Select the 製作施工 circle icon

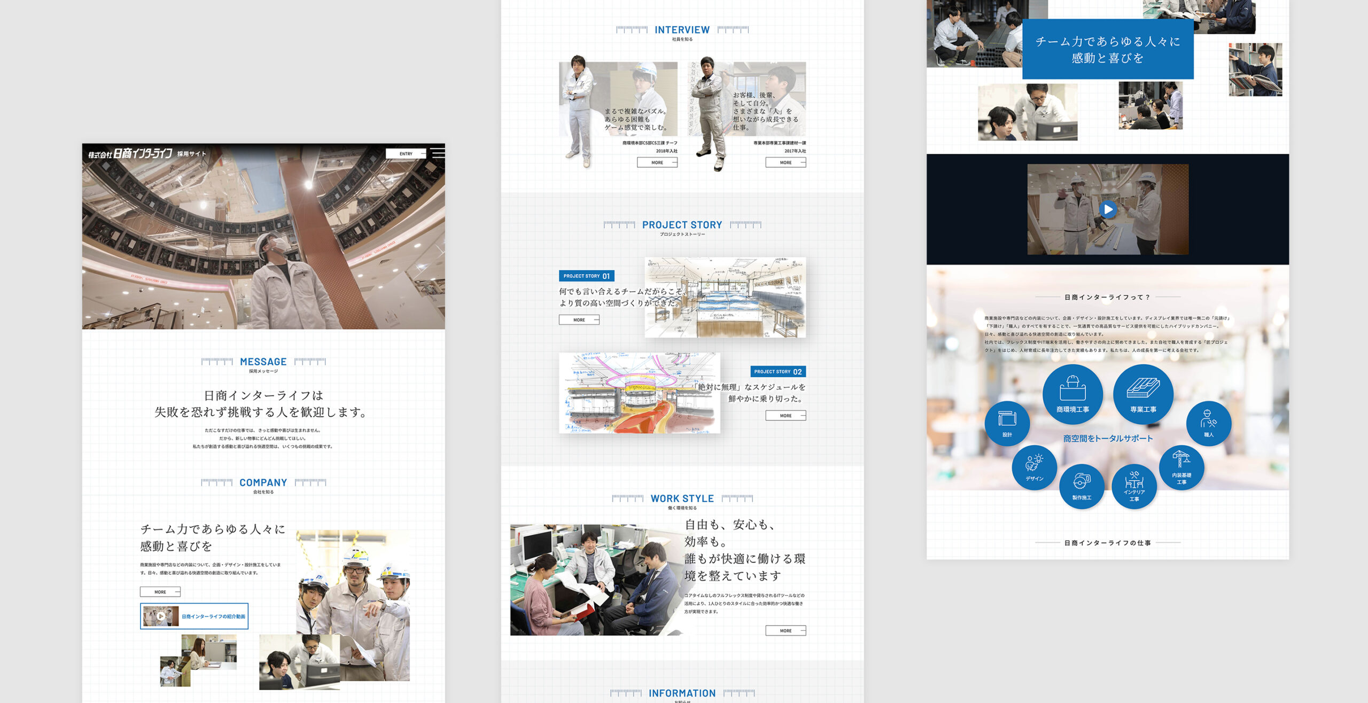(x=1082, y=486)
